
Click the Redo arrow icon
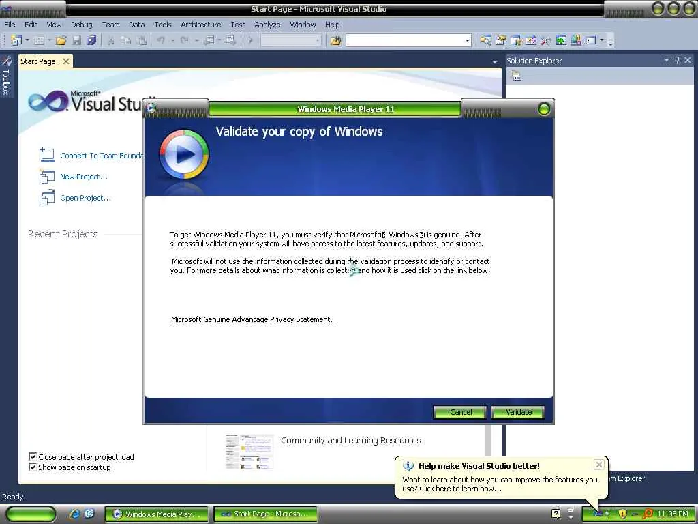pos(184,40)
